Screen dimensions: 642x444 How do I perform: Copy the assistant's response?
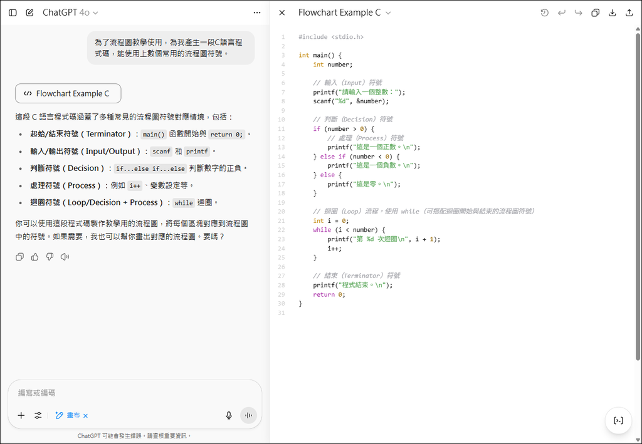click(x=19, y=257)
